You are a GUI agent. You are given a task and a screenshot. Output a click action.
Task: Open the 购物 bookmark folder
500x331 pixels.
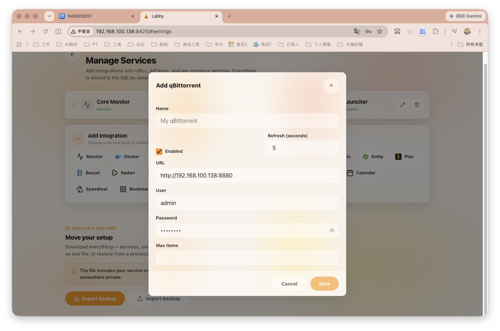click(159, 44)
